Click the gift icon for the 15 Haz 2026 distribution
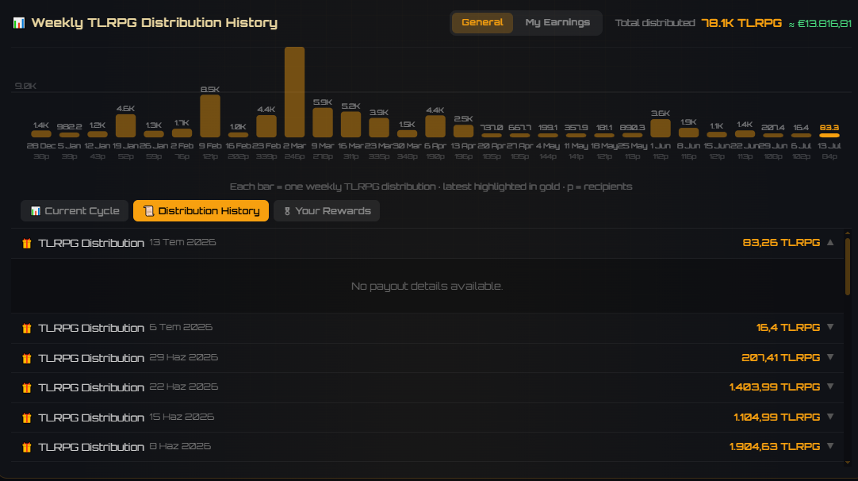 (26, 418)
